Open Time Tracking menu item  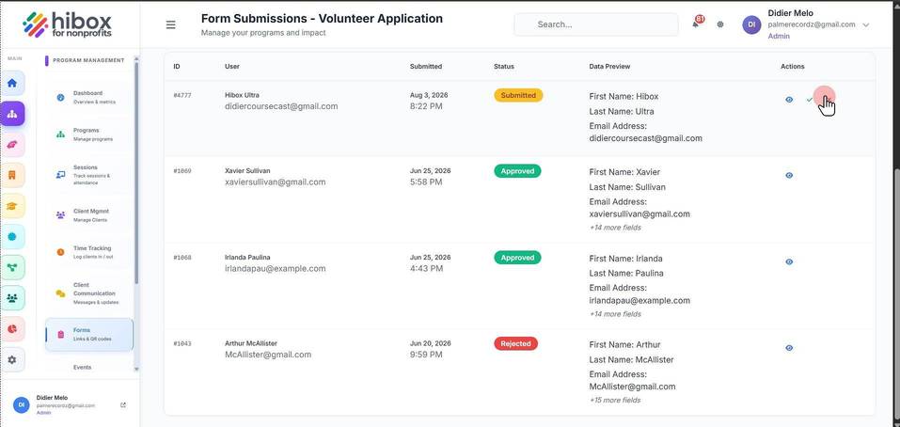(88, 252)
